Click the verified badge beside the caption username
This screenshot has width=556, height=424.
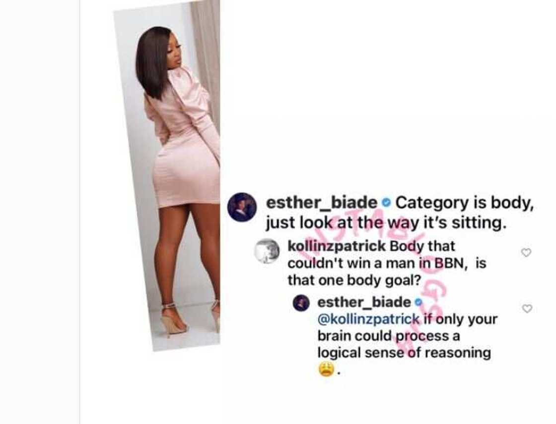(386, 203)
